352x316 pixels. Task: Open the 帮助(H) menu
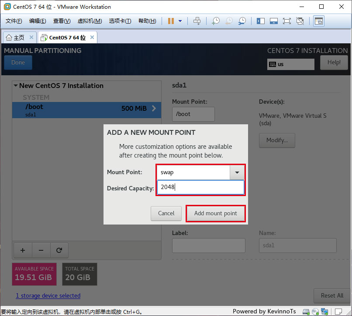(x=147, y=21)
